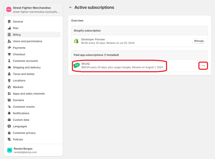This screenshot has width=215, height=159.
Task: Click the 'Paid app subscriptions (1 installed)' heading
Action: [96, 55]
